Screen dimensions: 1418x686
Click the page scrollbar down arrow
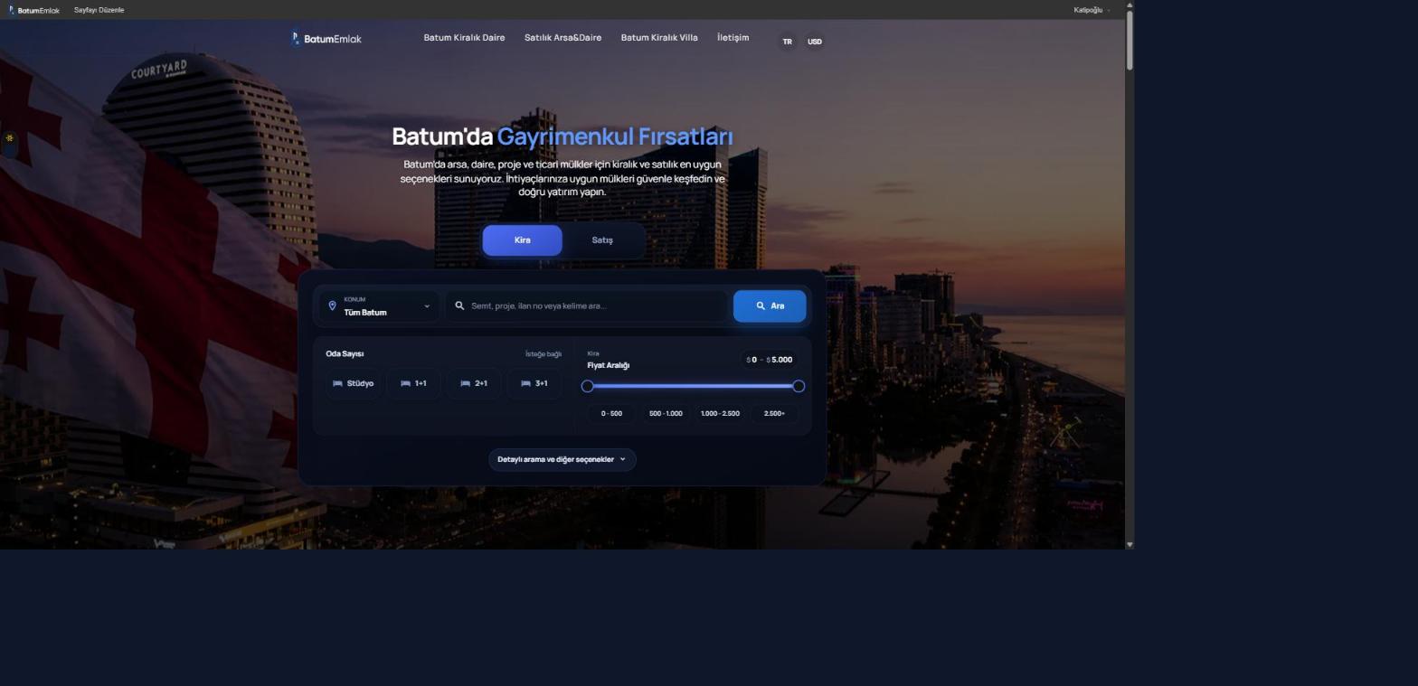click(1130, 545)
